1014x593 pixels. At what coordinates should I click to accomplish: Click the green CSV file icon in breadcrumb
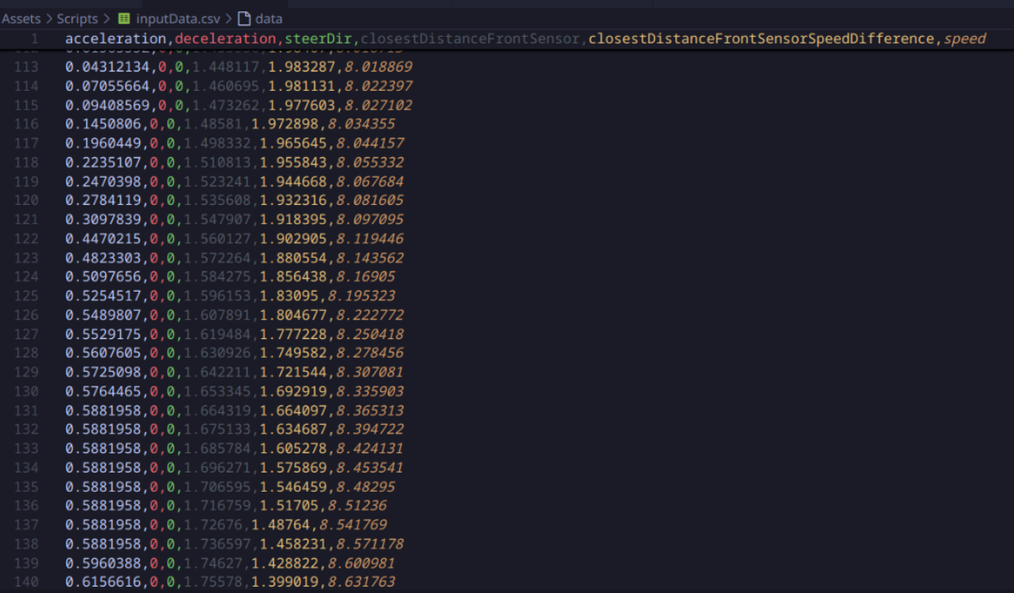[x=124, y=18]
